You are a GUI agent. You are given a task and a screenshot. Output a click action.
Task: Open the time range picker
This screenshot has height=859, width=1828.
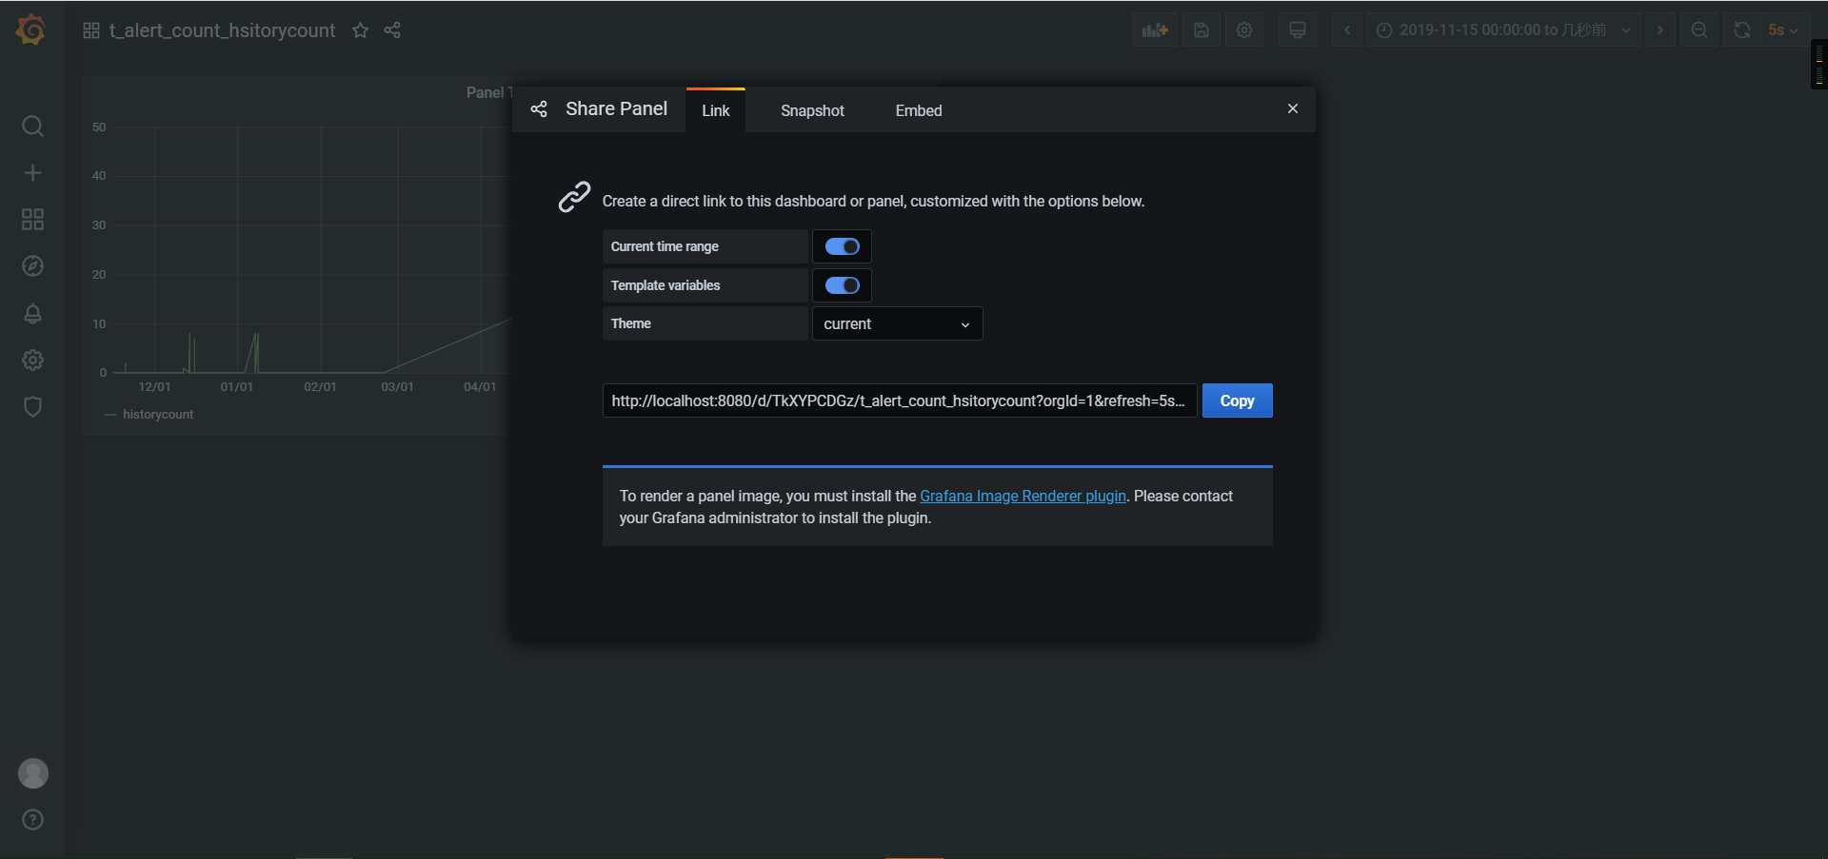point(1502,29)
